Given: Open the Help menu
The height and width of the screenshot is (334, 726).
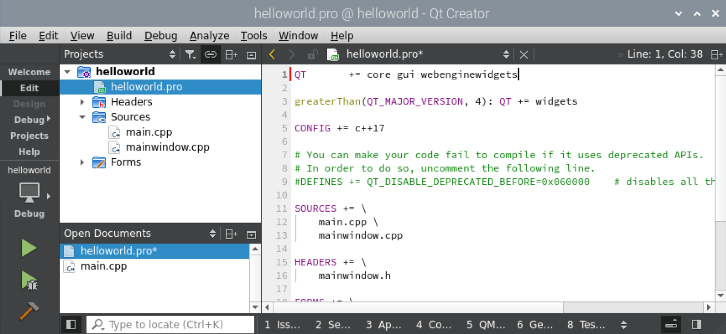Looking at the screenshot, I should click(342, 36).
